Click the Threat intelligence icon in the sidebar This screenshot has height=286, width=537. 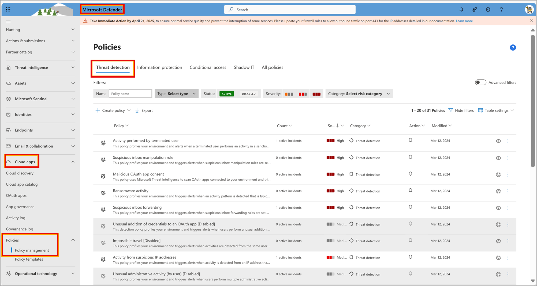coord(9,68)
